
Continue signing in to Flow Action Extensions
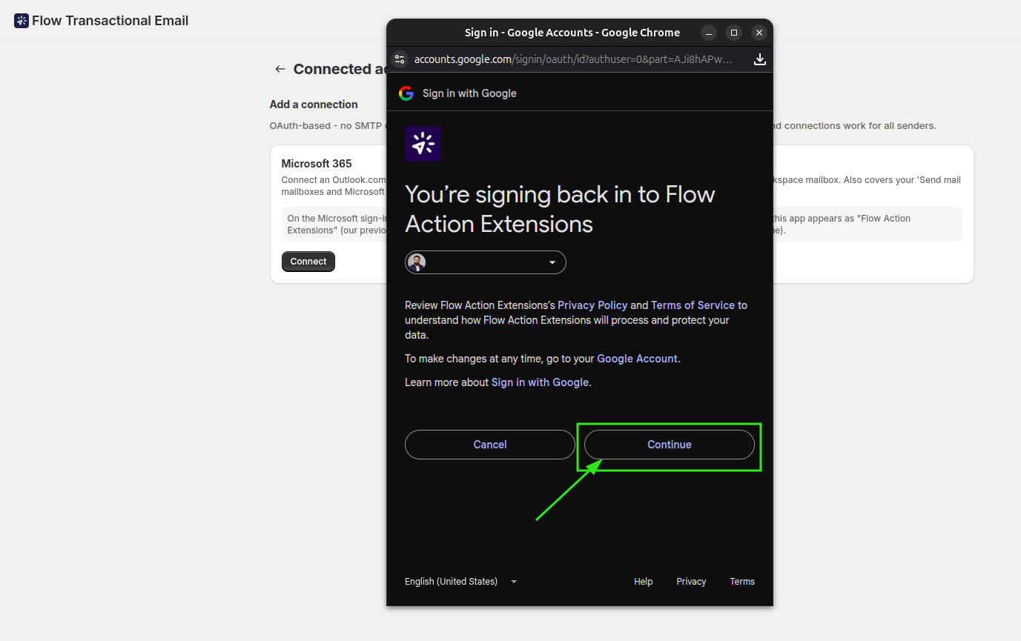[x=670, y=445]
